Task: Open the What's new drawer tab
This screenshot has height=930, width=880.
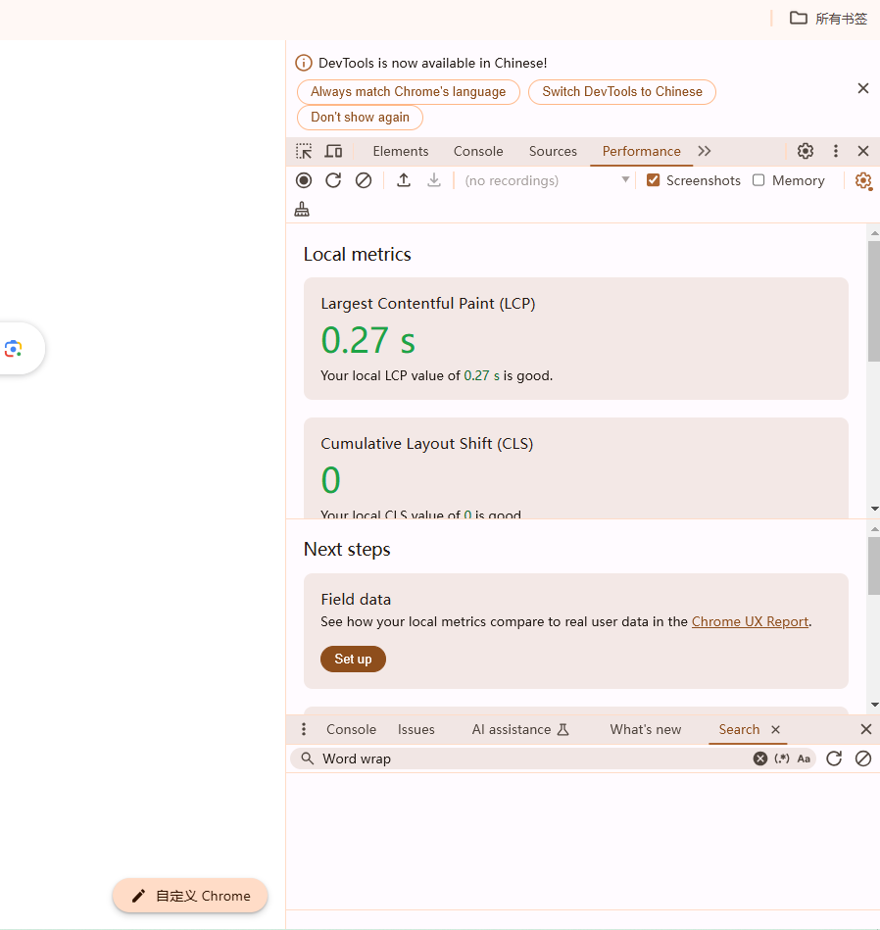Action: point(645,729)
